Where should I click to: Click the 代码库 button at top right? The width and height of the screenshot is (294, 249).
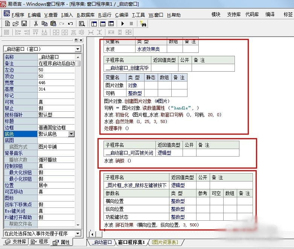[252, 14]
